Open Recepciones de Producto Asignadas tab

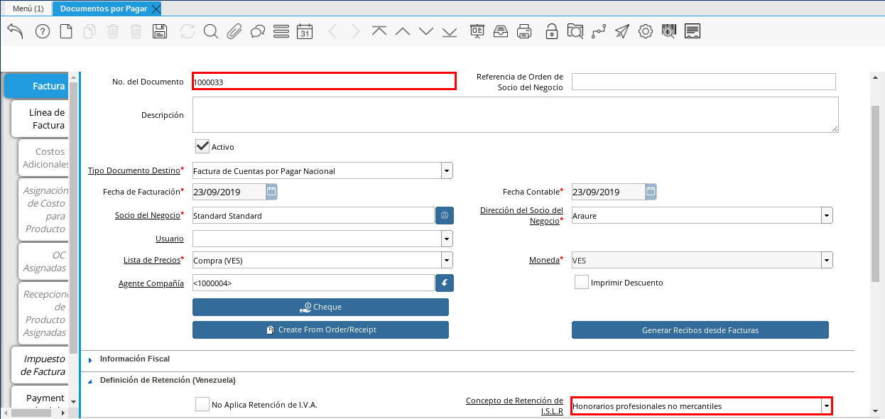(43, 313)
